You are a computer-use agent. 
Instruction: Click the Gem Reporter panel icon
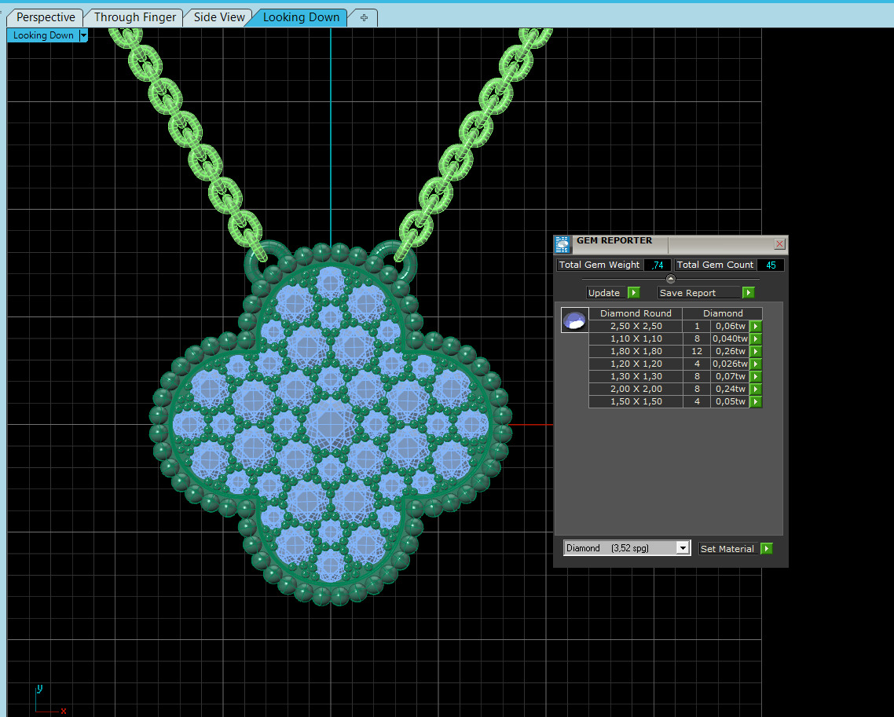click(x=562, y=244)
